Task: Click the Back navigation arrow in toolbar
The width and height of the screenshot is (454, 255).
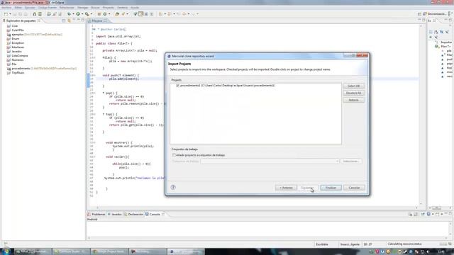Action: click(184, 14)
